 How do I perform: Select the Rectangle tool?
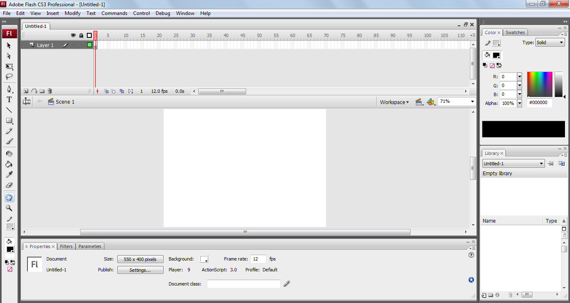(9, 121)
